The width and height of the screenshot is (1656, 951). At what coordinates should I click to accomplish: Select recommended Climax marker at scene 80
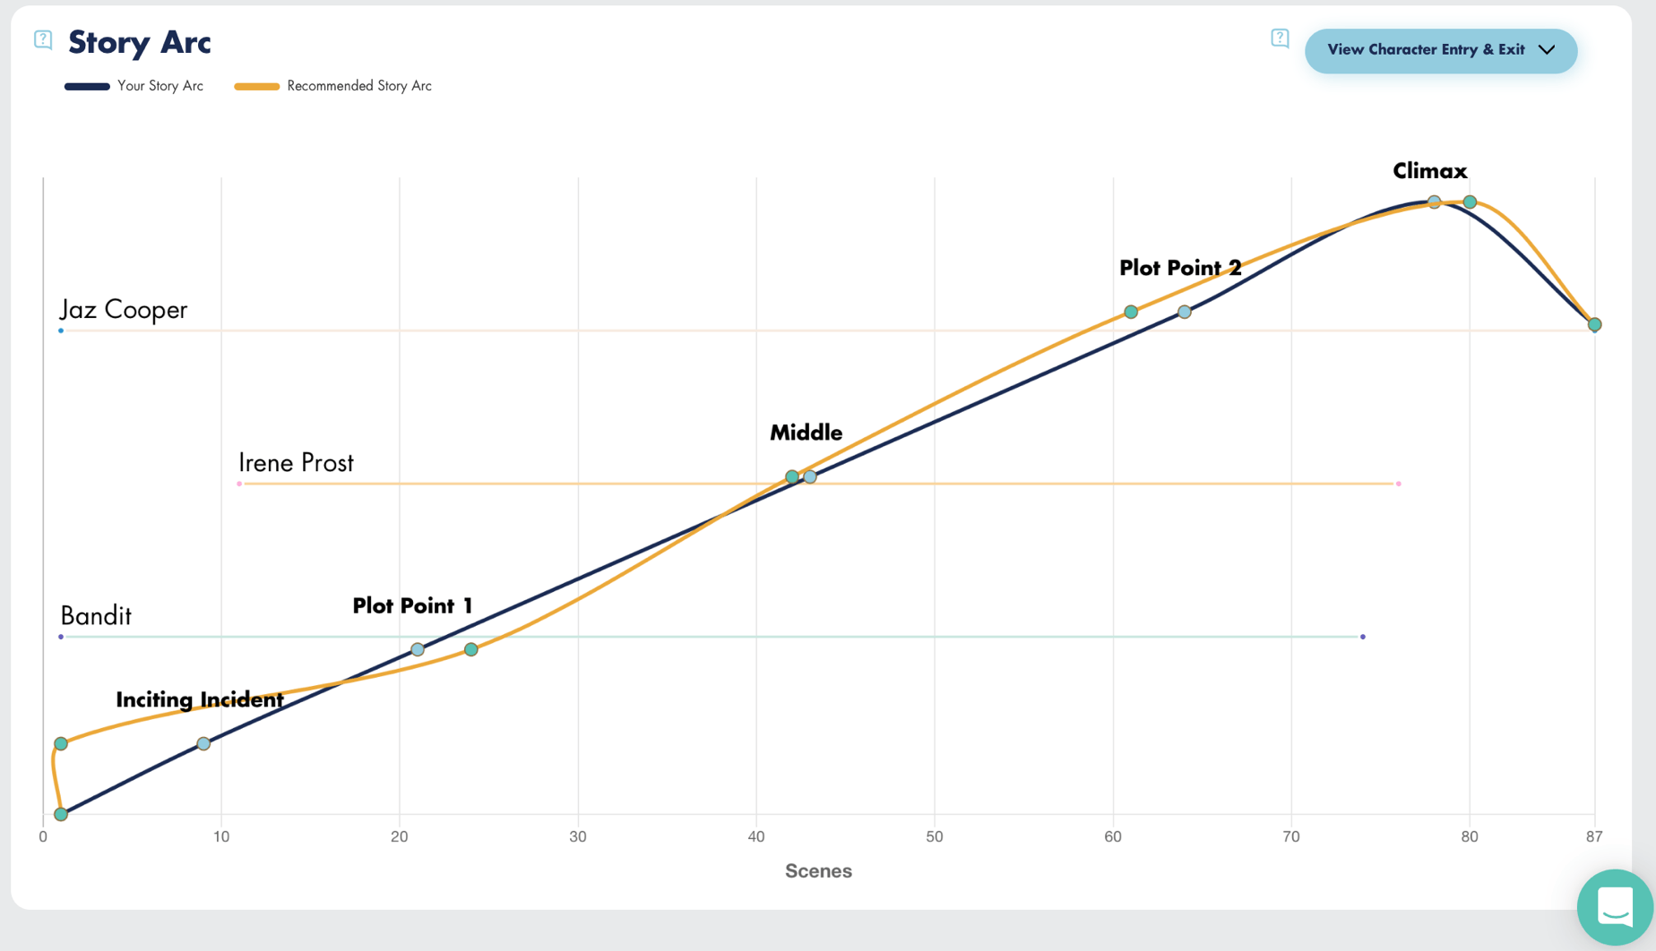pos(1470,202)
